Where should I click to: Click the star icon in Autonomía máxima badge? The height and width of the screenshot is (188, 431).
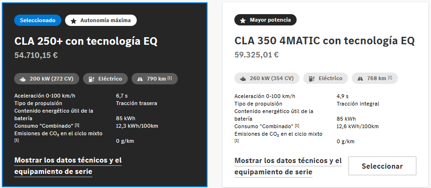pos(74,21)
